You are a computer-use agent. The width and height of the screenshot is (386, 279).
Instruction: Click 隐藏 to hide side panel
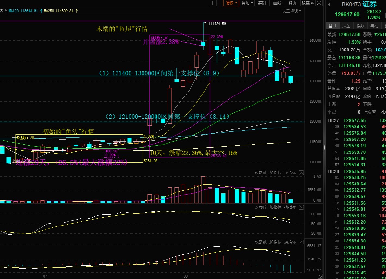(x=308, y=3)
